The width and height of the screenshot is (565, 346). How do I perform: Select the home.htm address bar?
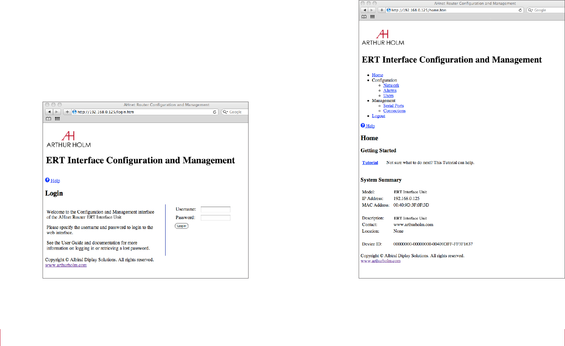click(x=455, y=10)
